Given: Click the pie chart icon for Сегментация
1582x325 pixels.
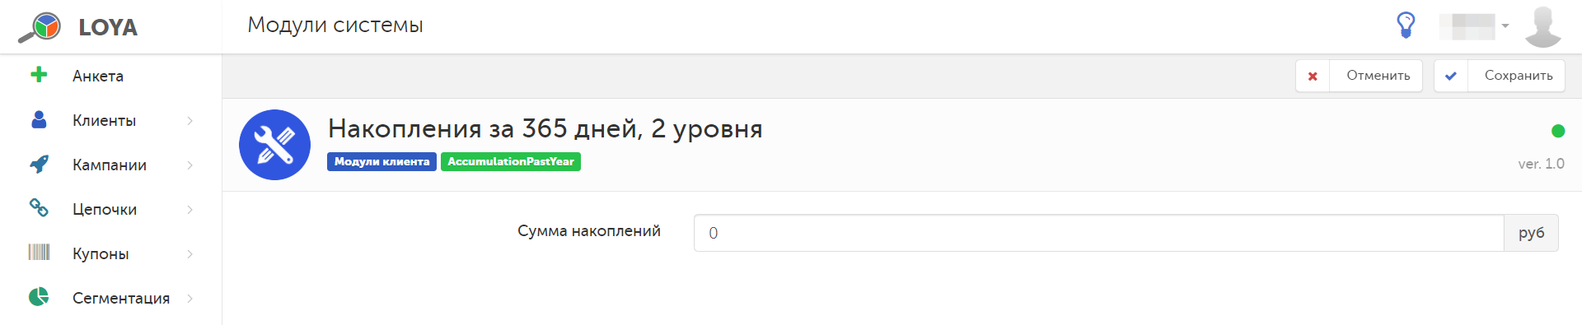Looking at the screenshot, I should click(39, 296).
